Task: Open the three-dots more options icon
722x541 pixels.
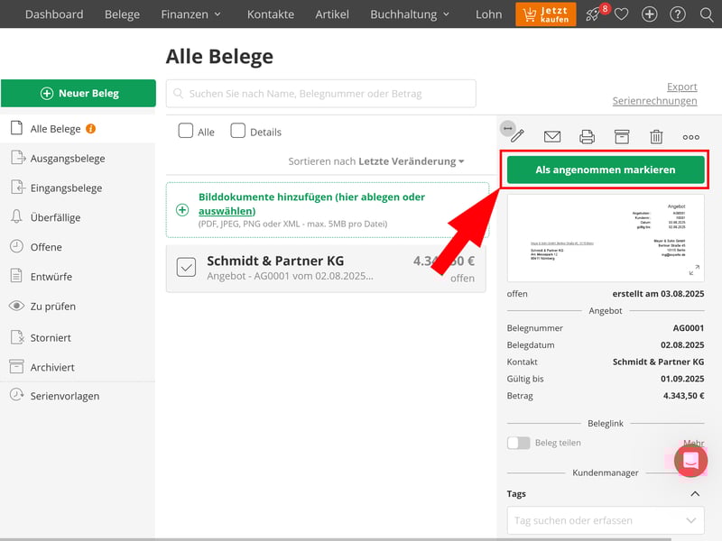Action: [x=691, y=137]
